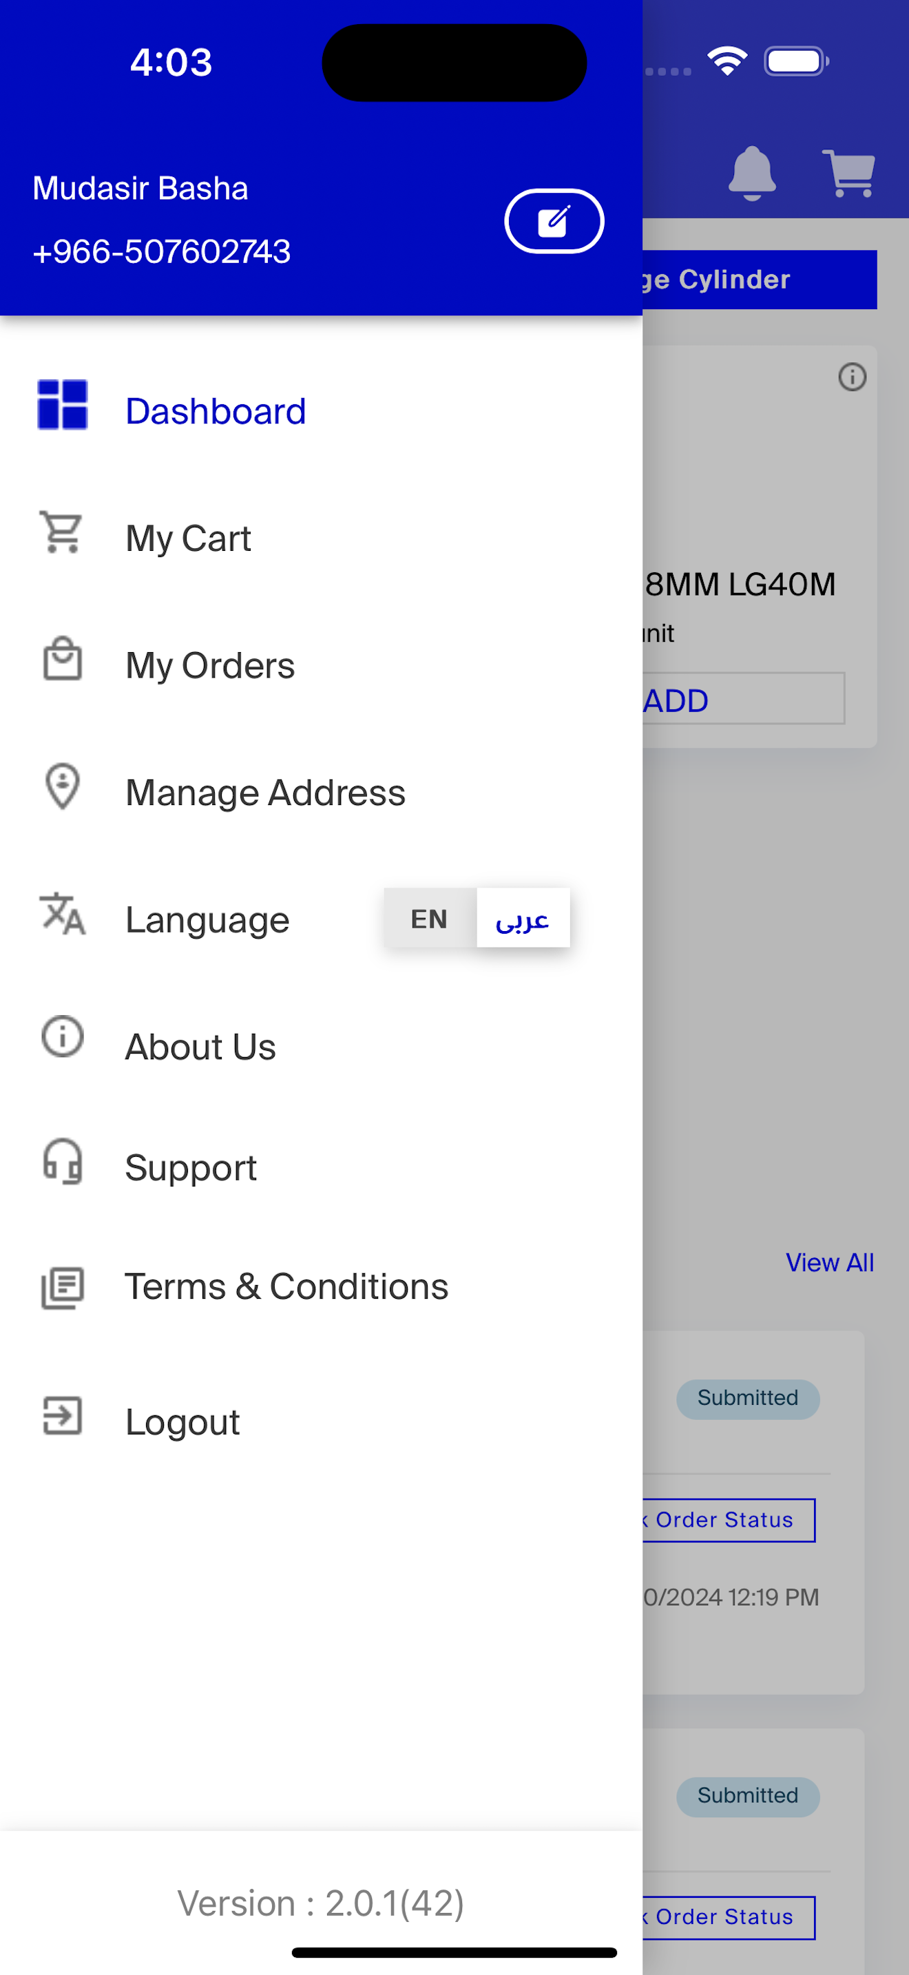Click the Dashboard grid icon
This screenshot has width=909, height=1975.
click(x=62, y=404)
